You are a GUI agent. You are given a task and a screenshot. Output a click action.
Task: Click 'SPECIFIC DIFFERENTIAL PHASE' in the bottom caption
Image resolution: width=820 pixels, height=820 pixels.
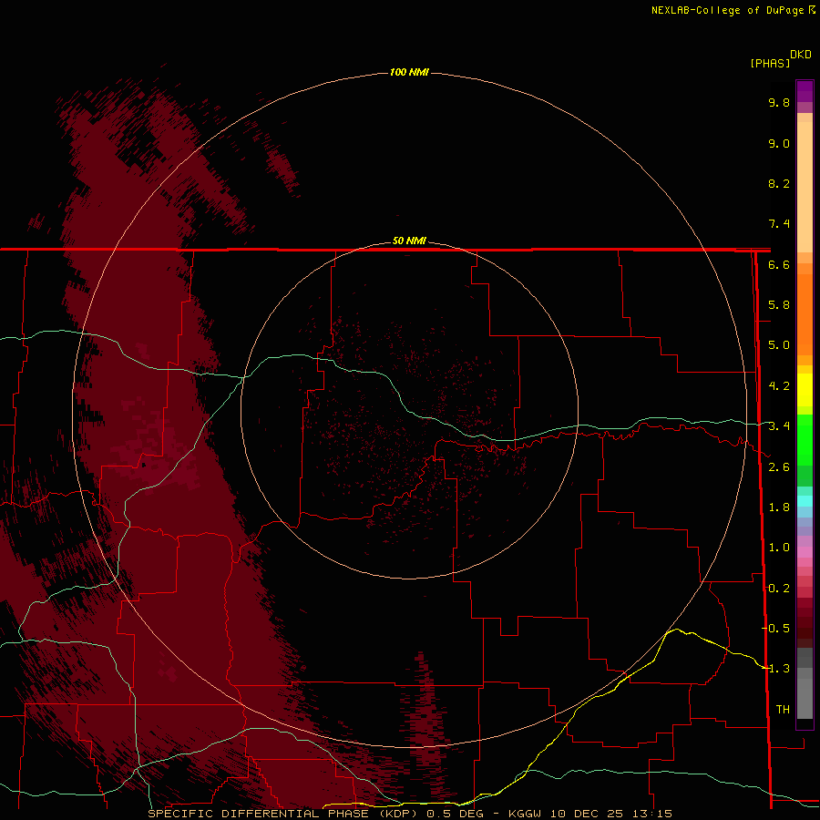(x=259, y=814)
